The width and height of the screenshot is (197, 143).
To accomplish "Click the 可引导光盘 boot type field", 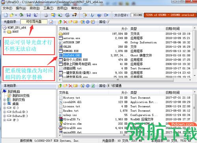I will pos(34,22).
